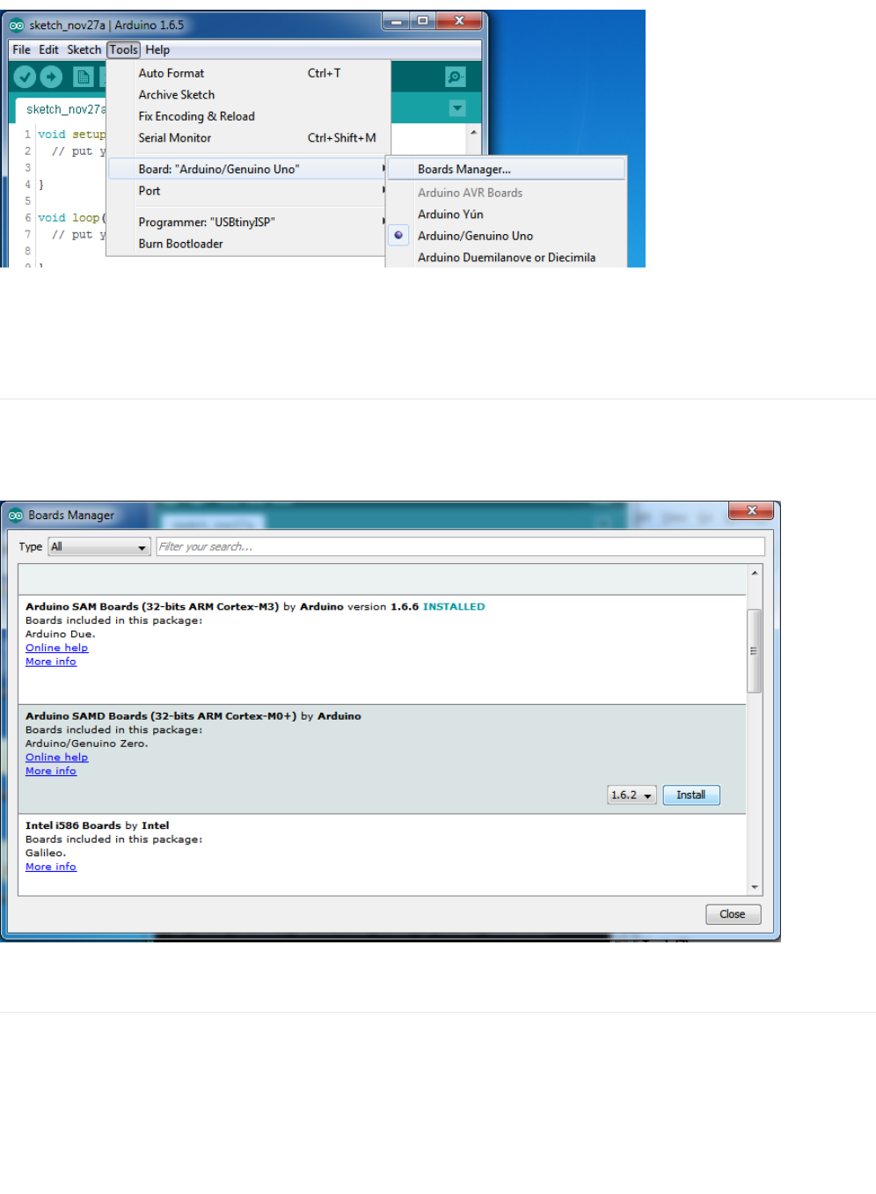The height and width of the screenshot is (1194, 876).
Task: Open More info for SAM Boards
Action: pyautogui.click(x=51, y=662)
